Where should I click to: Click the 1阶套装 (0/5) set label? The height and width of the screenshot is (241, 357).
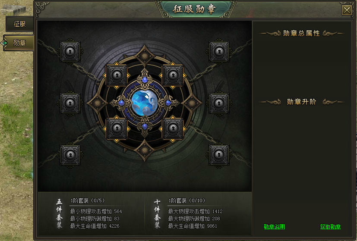88,200
